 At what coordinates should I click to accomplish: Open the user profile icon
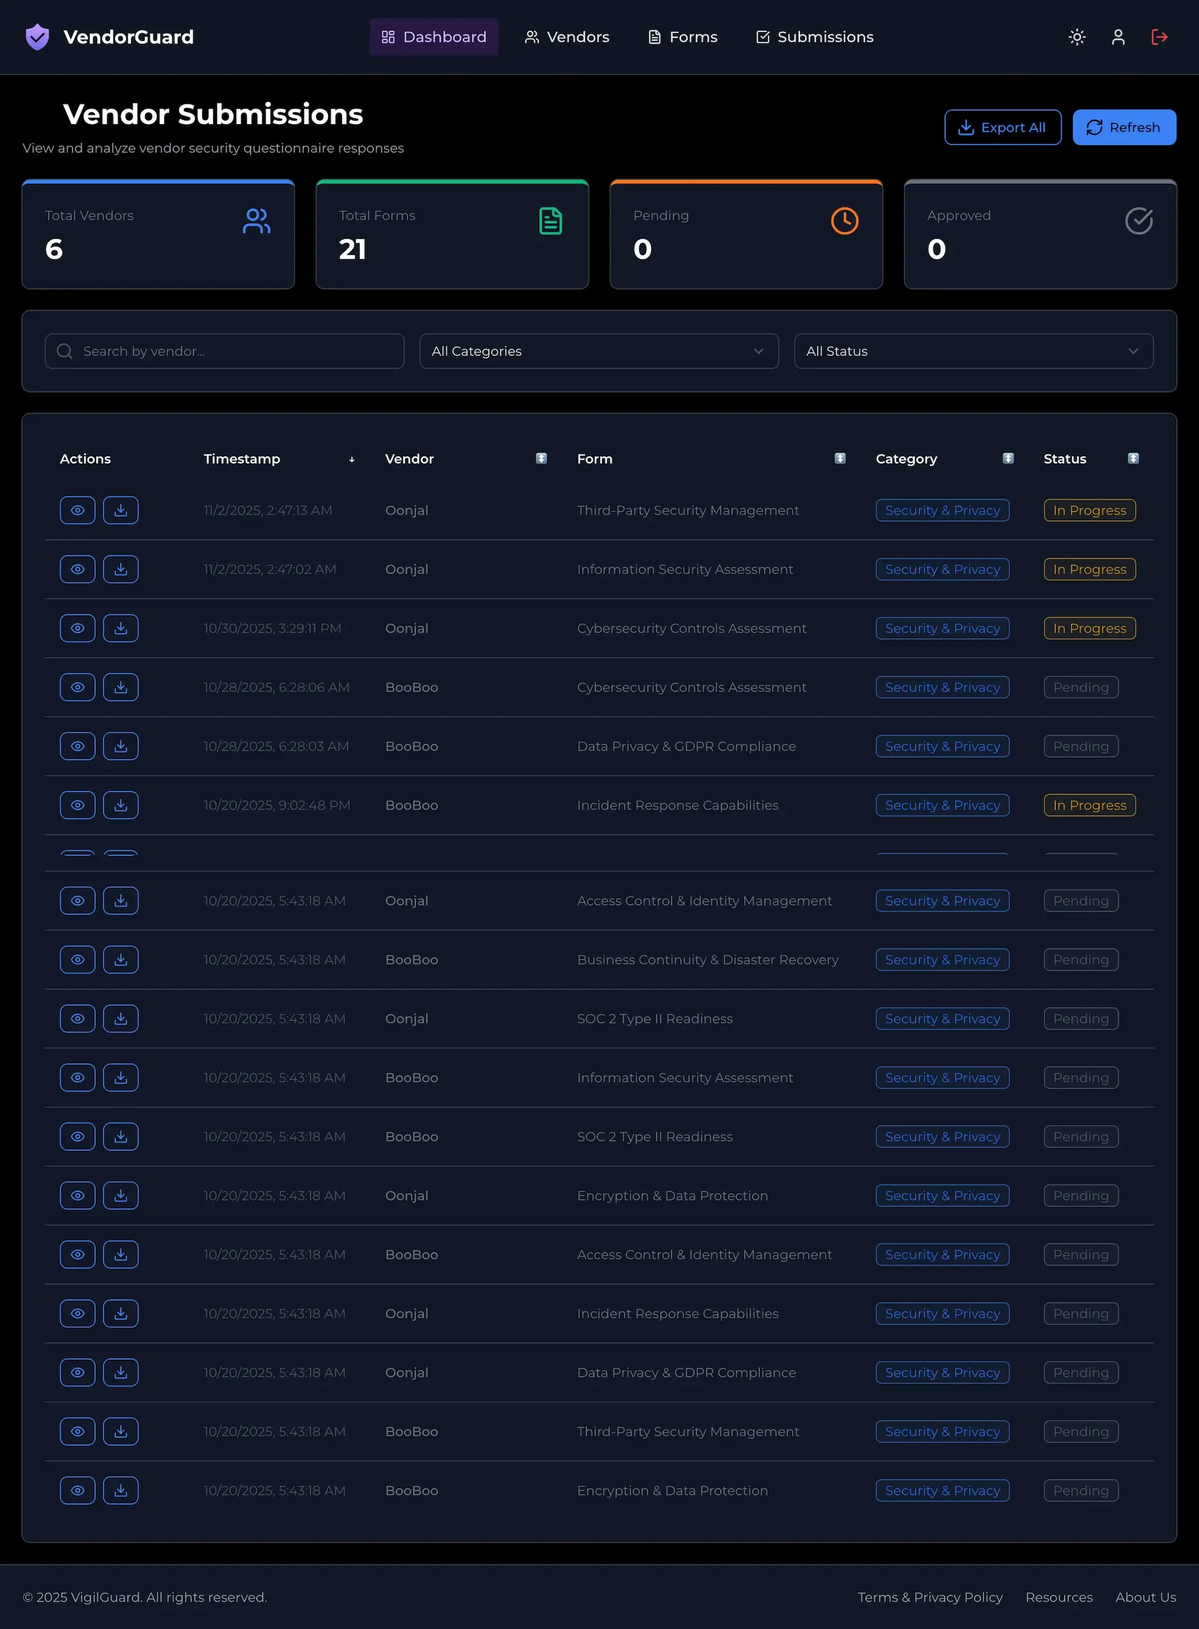point(1118,37)
